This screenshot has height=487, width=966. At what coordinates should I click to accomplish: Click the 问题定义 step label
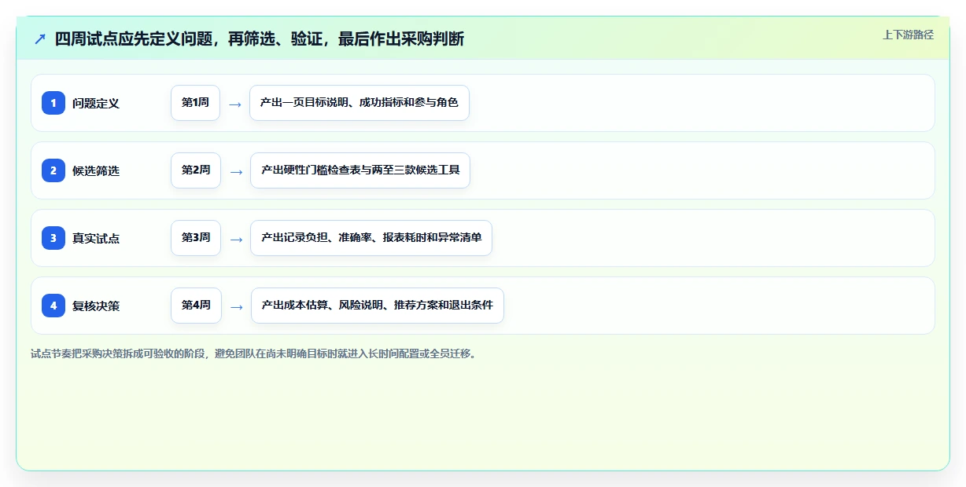click(x=96, y=103)
